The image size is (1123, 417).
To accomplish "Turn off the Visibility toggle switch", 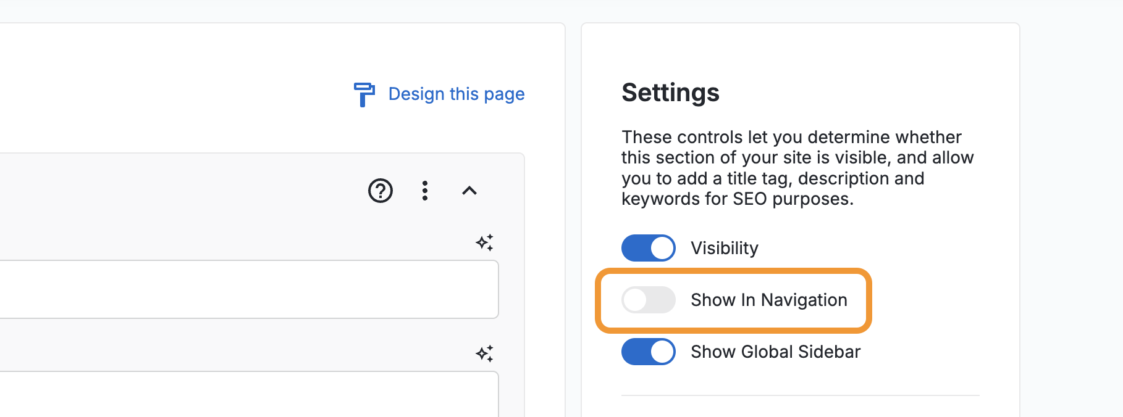I will 649,248.
